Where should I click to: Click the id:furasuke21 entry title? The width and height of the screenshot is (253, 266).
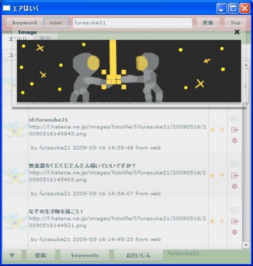coord(48,120)
